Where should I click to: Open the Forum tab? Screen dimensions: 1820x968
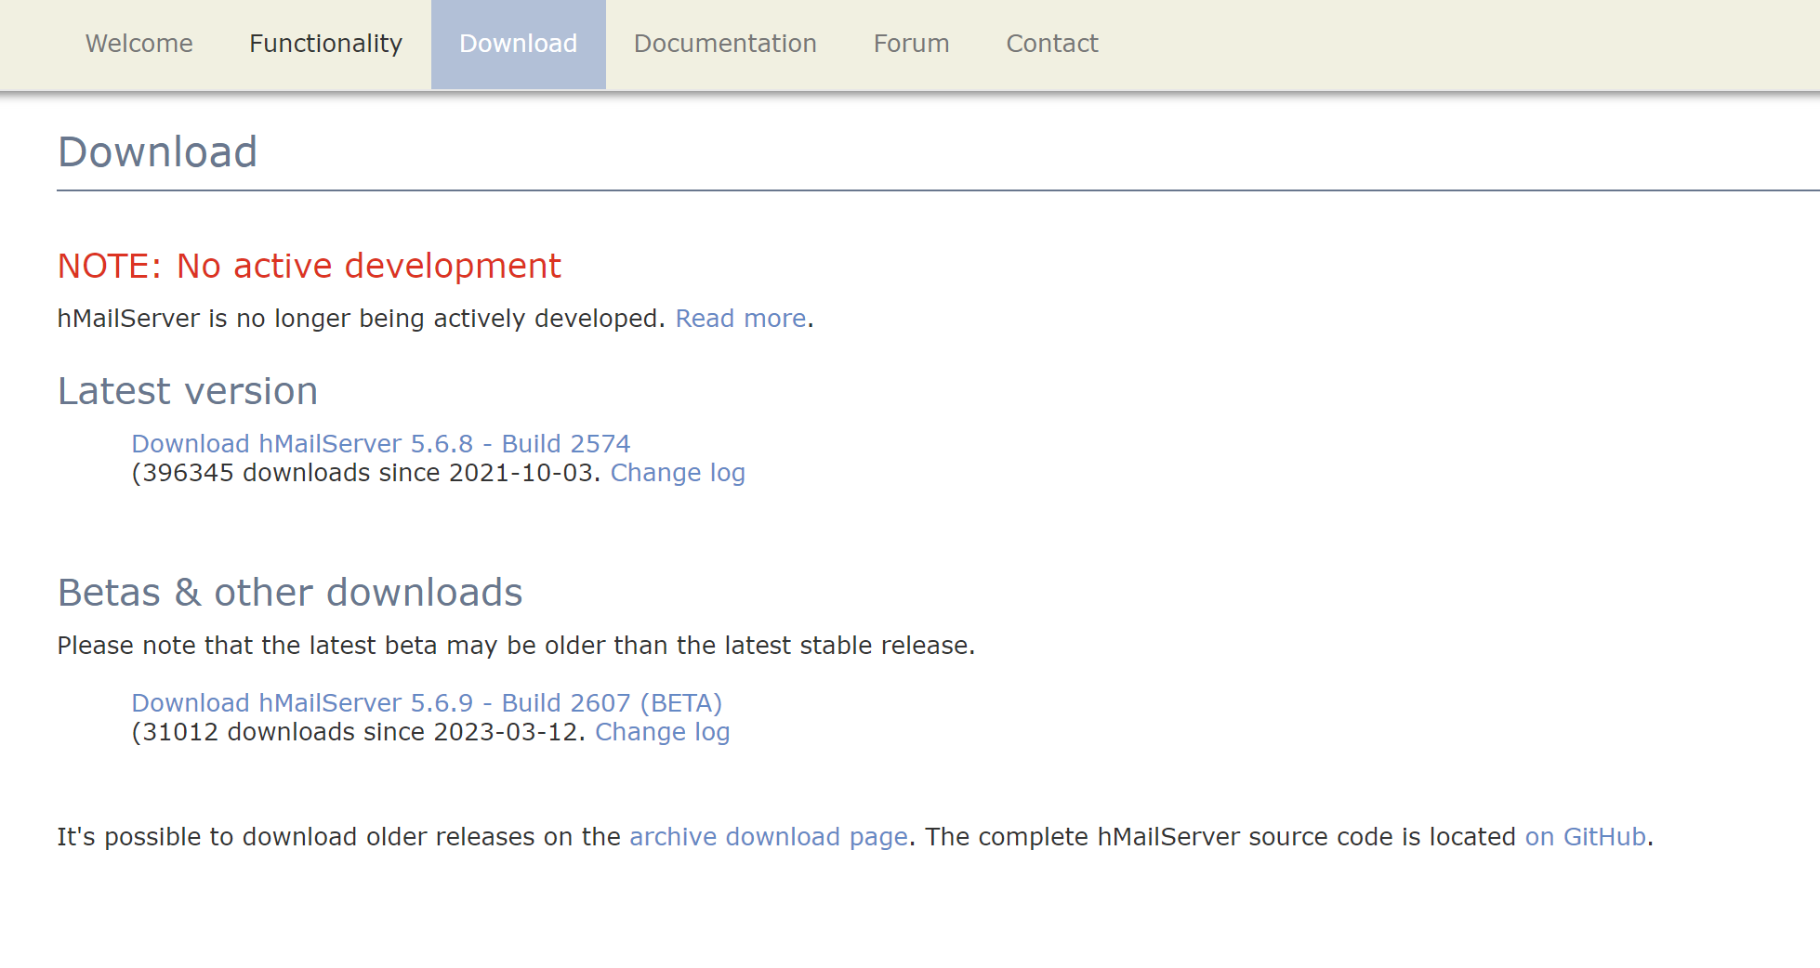click(911, 44)
